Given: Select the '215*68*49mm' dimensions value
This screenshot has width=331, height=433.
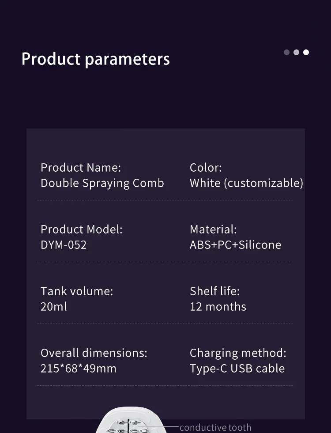Looking at the screenshot, I should point(79,369).
